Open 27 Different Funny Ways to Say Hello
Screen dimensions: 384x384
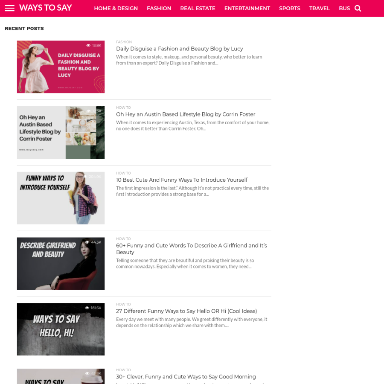(x=186, y=311)
